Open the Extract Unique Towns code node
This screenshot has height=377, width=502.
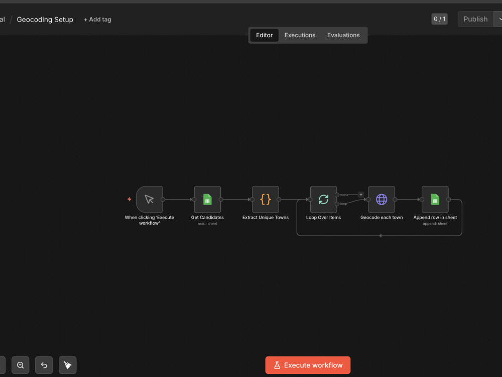[x=266, y=200]
